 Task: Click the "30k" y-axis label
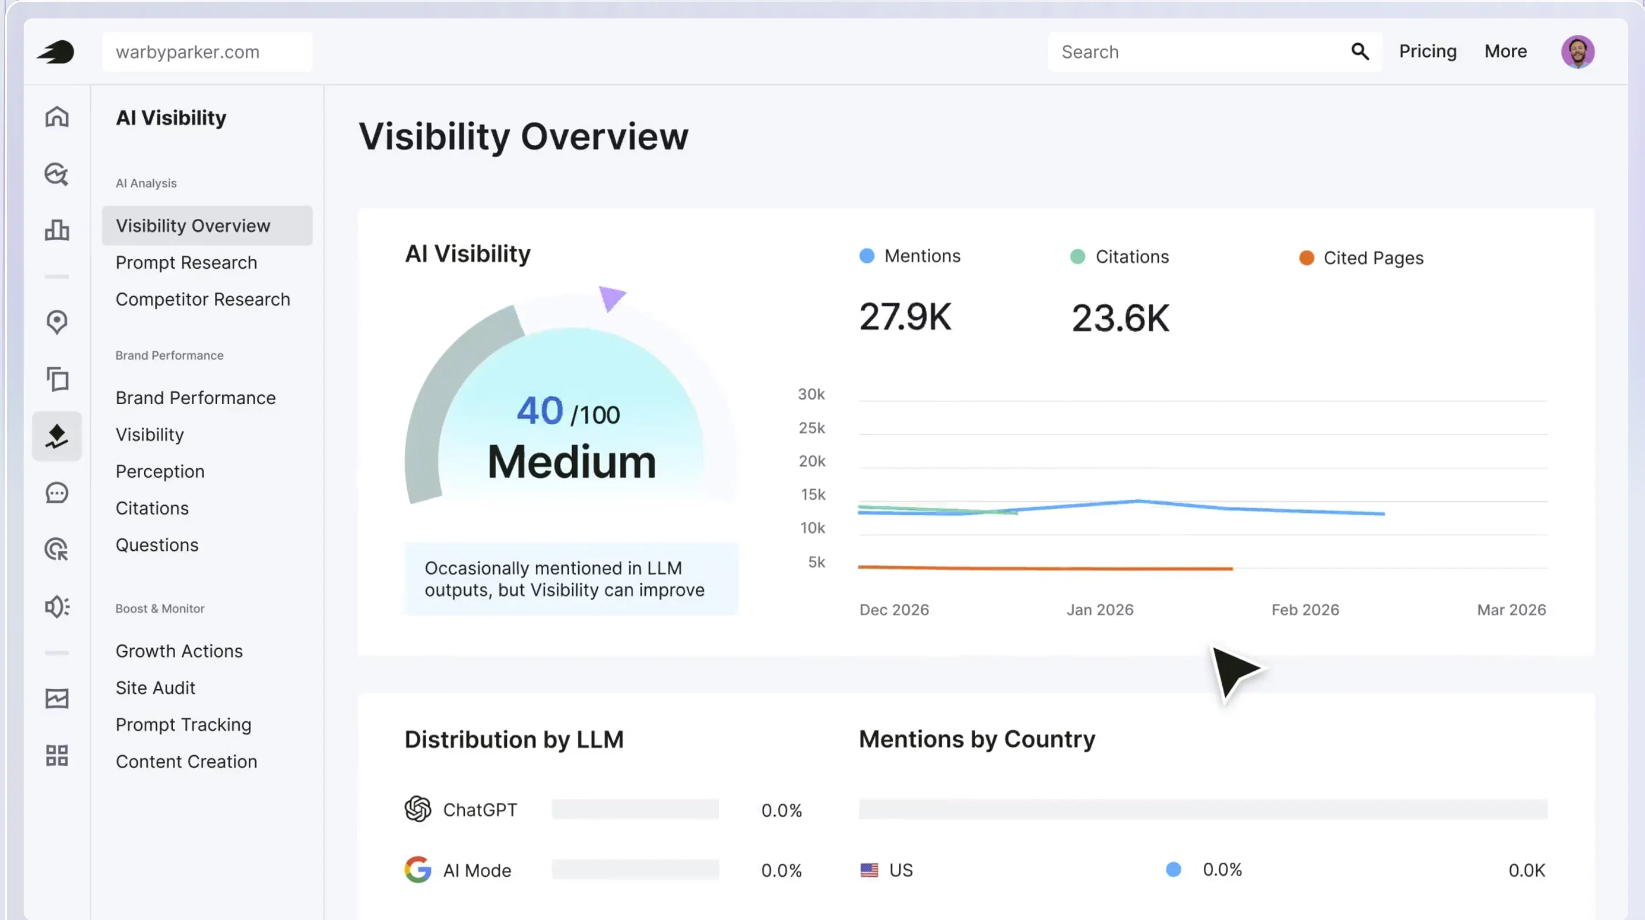tap(811, 394)
